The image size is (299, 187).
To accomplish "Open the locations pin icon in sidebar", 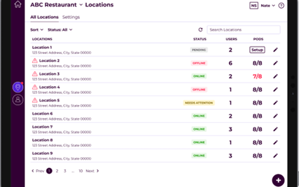I will coord(18,87).
